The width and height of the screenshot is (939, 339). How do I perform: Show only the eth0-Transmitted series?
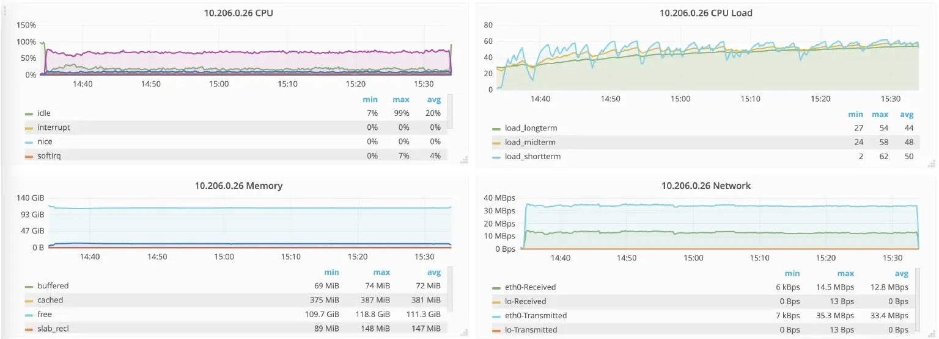point(536,316)
